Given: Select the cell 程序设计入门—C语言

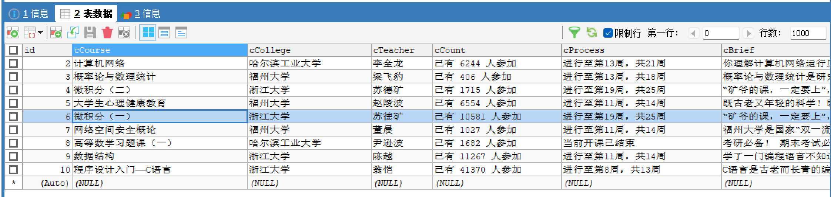Looking at the screenshot, I should pos(160,170).
